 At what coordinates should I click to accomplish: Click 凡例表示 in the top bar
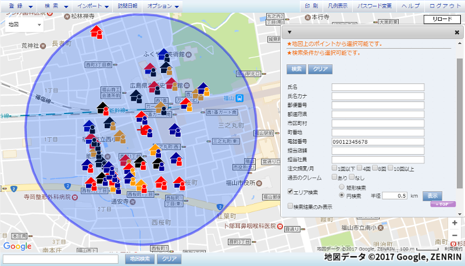point(338,6)
